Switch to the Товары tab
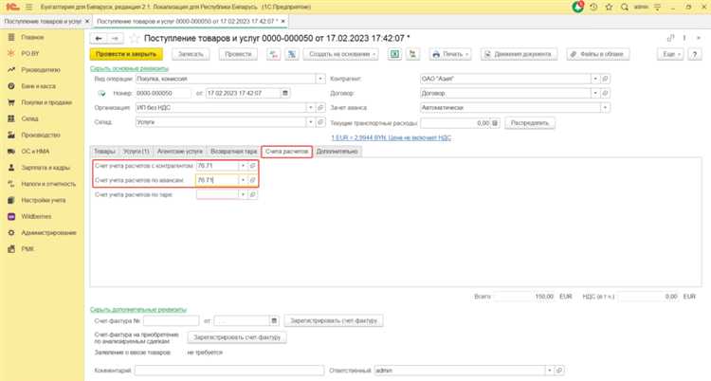 point(105,151)
